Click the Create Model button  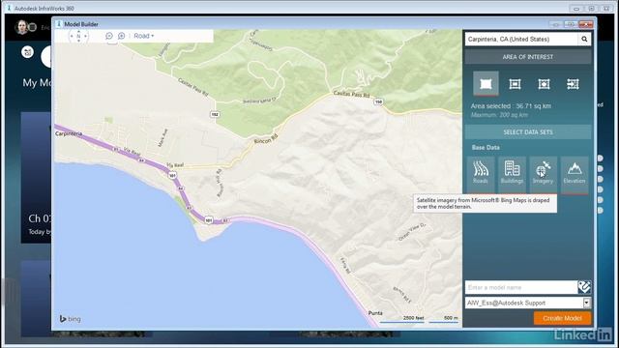[x=562, y=318]
